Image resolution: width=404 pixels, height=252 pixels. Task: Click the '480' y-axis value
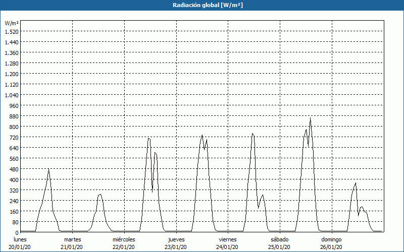coord(14,169)
